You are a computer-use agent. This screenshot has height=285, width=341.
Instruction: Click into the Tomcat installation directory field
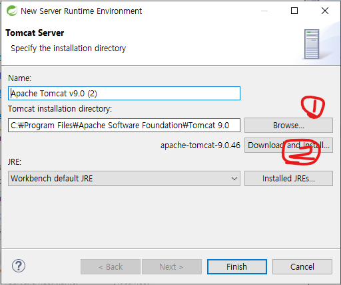tap(124, 126)
